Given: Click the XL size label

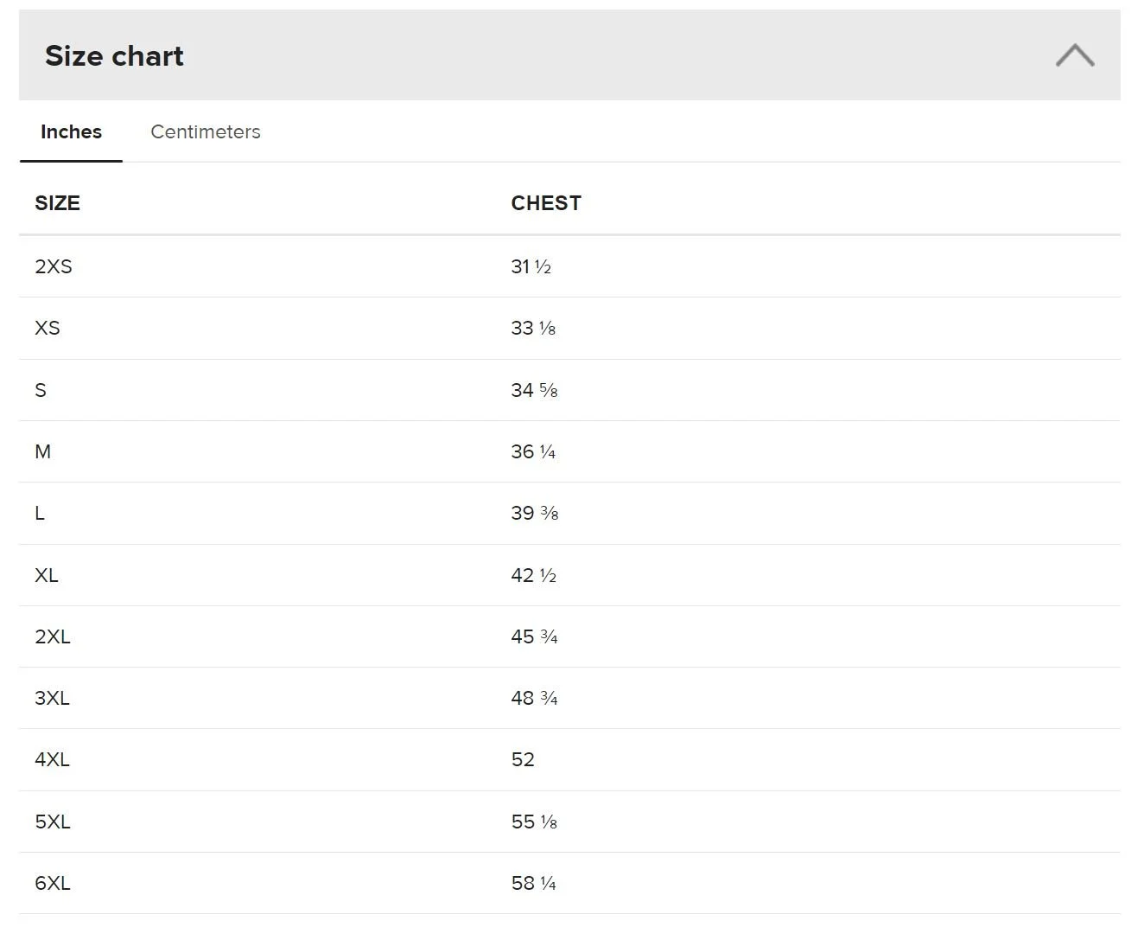Looking at the screenshot, I should 47,575.
